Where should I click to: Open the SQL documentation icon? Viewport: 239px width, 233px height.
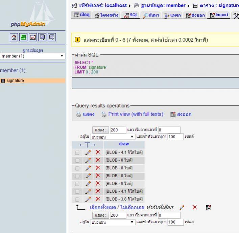tap(52, 37)
